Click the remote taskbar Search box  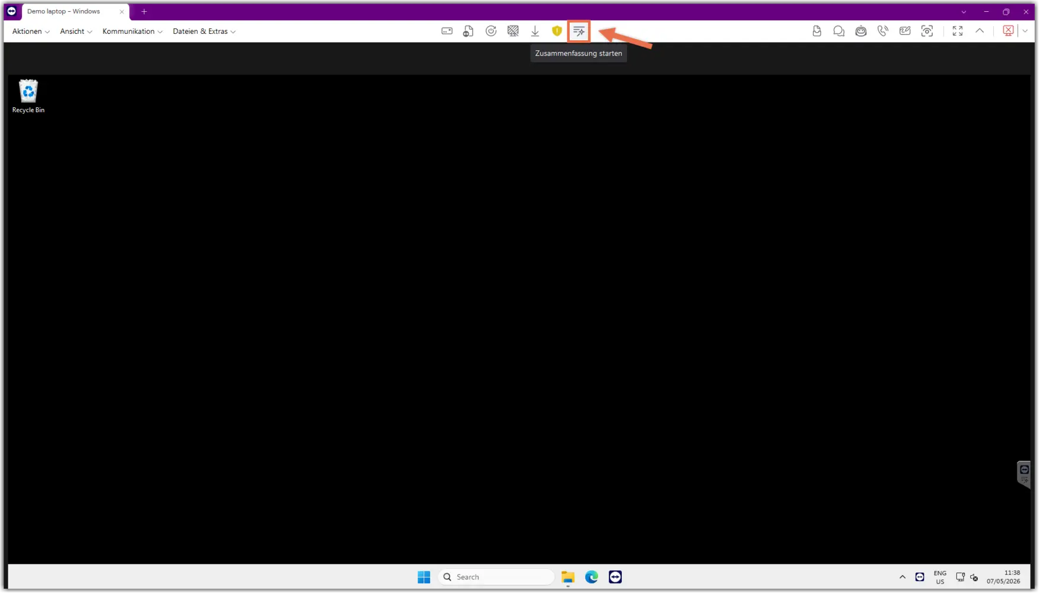coord(496,577)
